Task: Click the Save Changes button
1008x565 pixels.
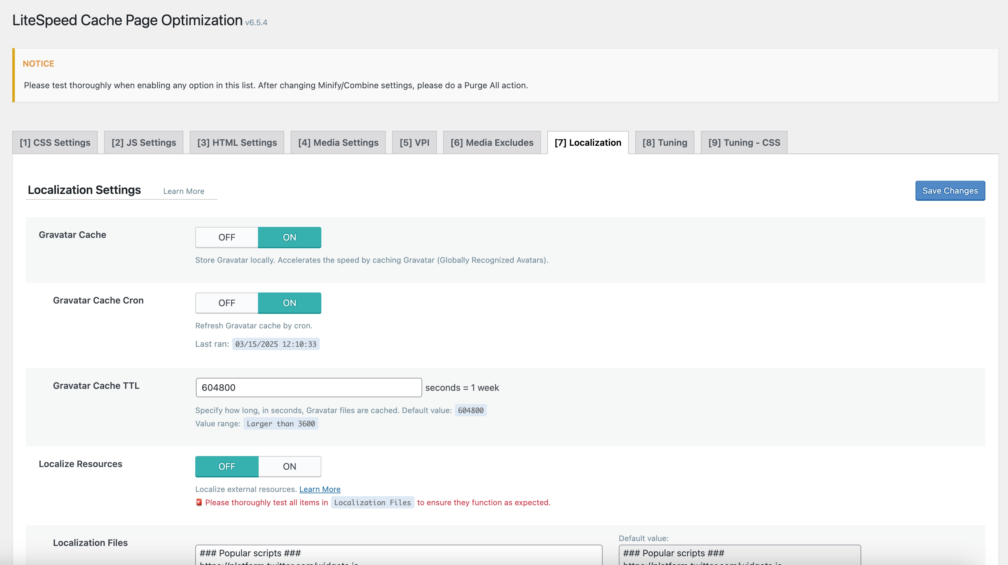Action: click(x=950, y=191)
